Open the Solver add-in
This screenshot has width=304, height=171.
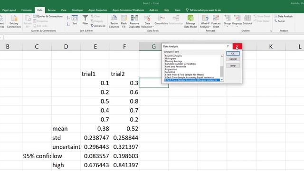280,21
